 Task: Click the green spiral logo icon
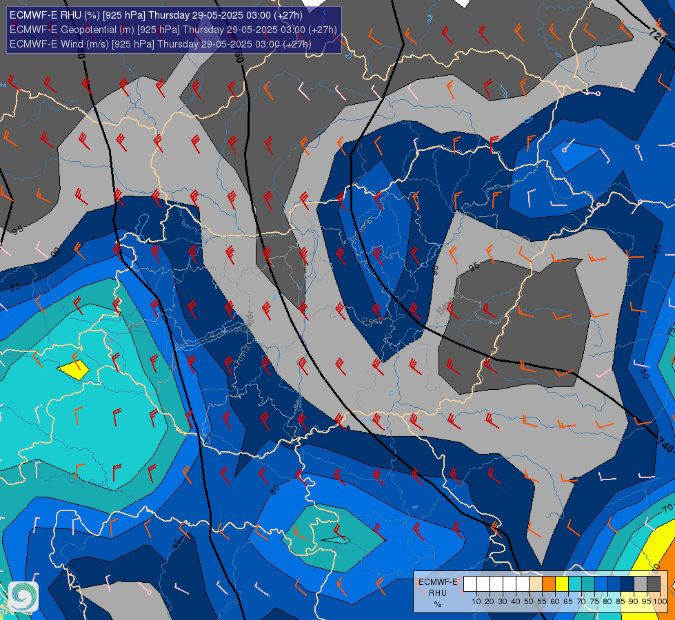coord(23,597)
